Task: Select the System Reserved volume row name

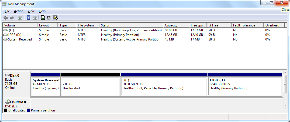Action: pos(20,39)
